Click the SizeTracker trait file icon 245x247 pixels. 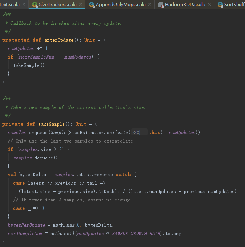[35, 5]
